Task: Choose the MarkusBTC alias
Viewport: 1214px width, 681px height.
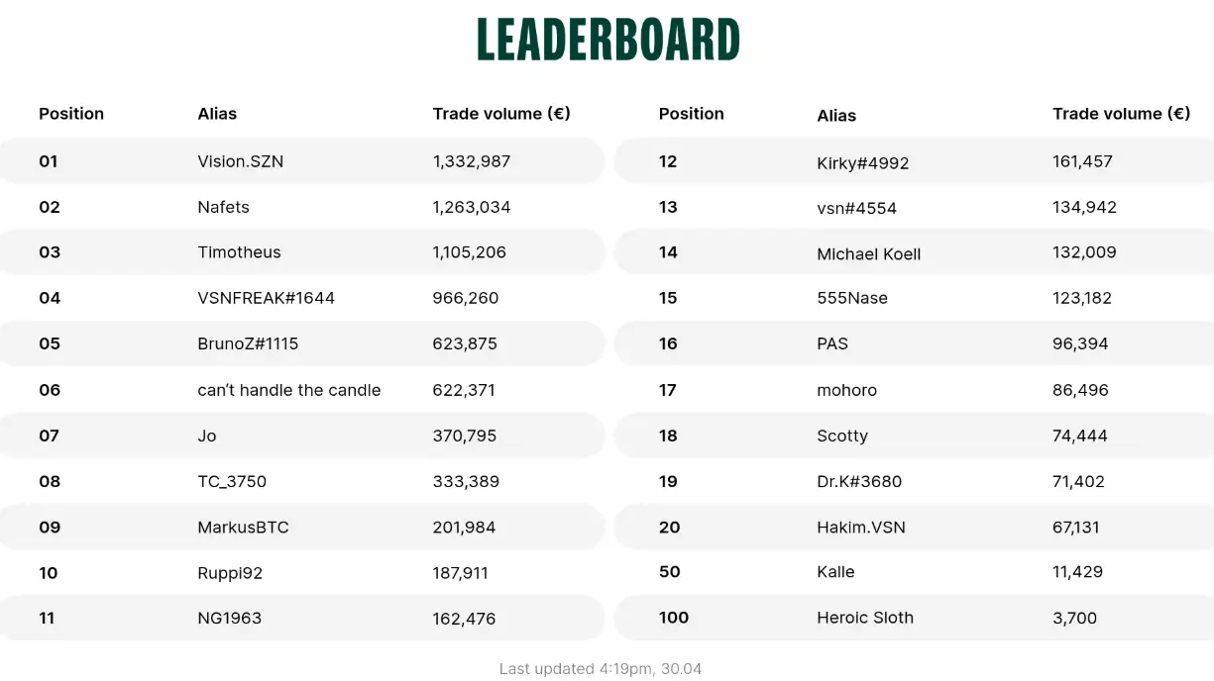Action: coord(244,528)
